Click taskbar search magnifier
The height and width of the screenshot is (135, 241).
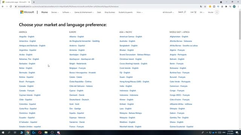(x=9, y=132)
